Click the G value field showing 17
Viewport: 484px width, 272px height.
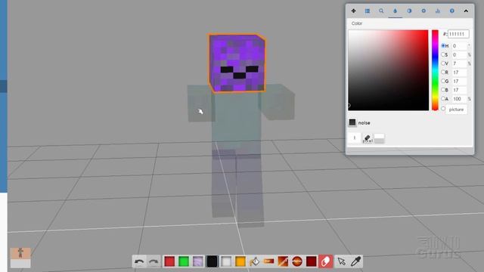coord(459,81)
